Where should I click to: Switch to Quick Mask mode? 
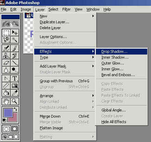pos(15,129)
